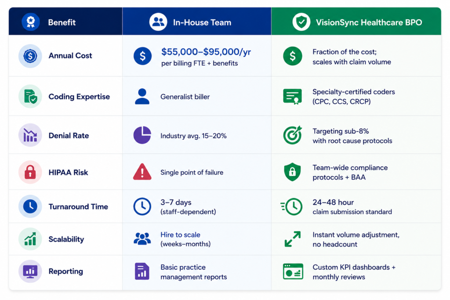Click the Turnaround Time row label
Screen dimensions: 450x300
[x=78, y=207]
